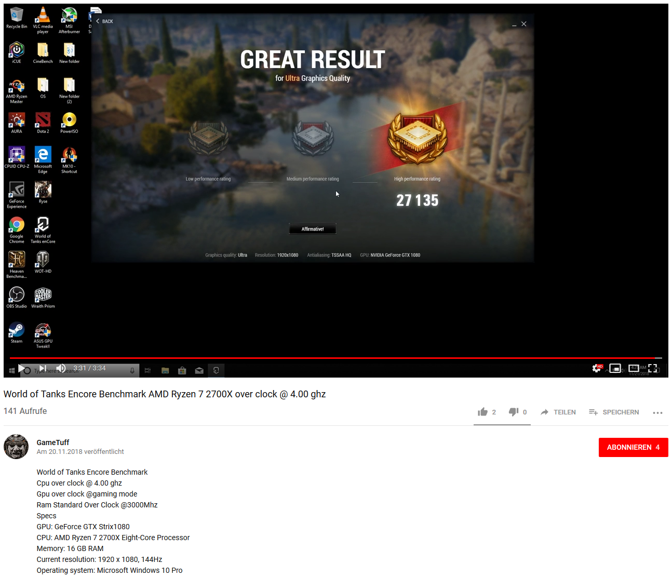672x577 pixels.
Task: Click the video title text
Action: (165, 394)
